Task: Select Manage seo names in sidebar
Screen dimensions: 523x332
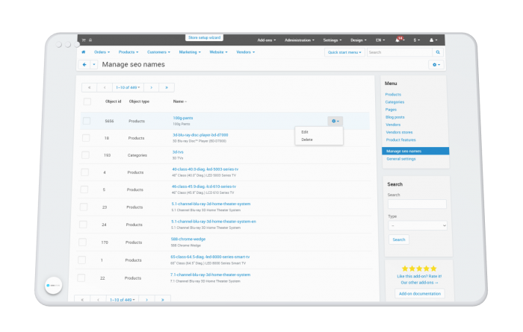Action: [x=415, y=151]
